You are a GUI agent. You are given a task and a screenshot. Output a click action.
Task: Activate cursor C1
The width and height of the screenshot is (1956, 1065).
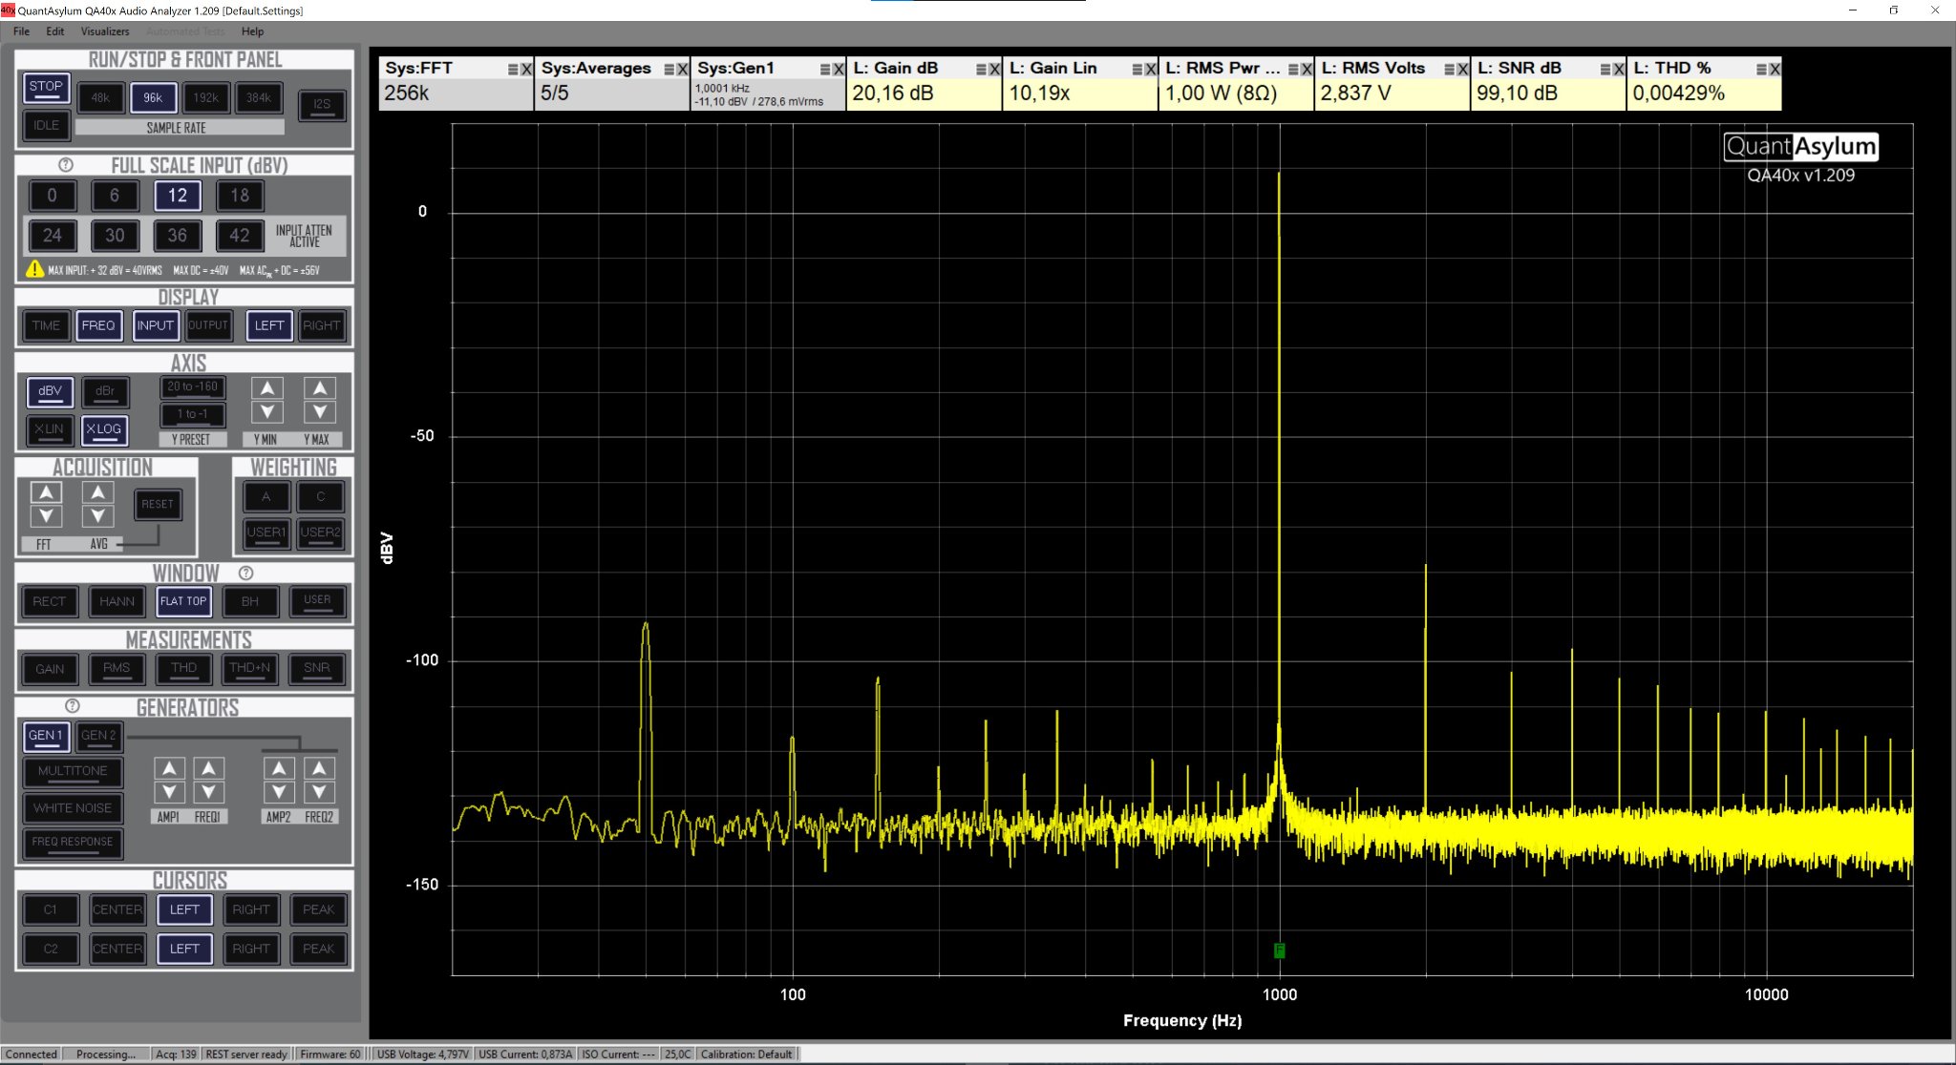(51, 909)
